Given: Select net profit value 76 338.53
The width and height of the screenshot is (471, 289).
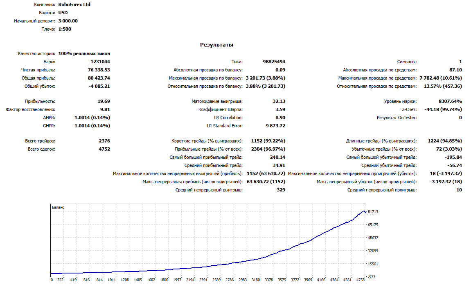Looking at the screenshot, I should coord(99,70).
